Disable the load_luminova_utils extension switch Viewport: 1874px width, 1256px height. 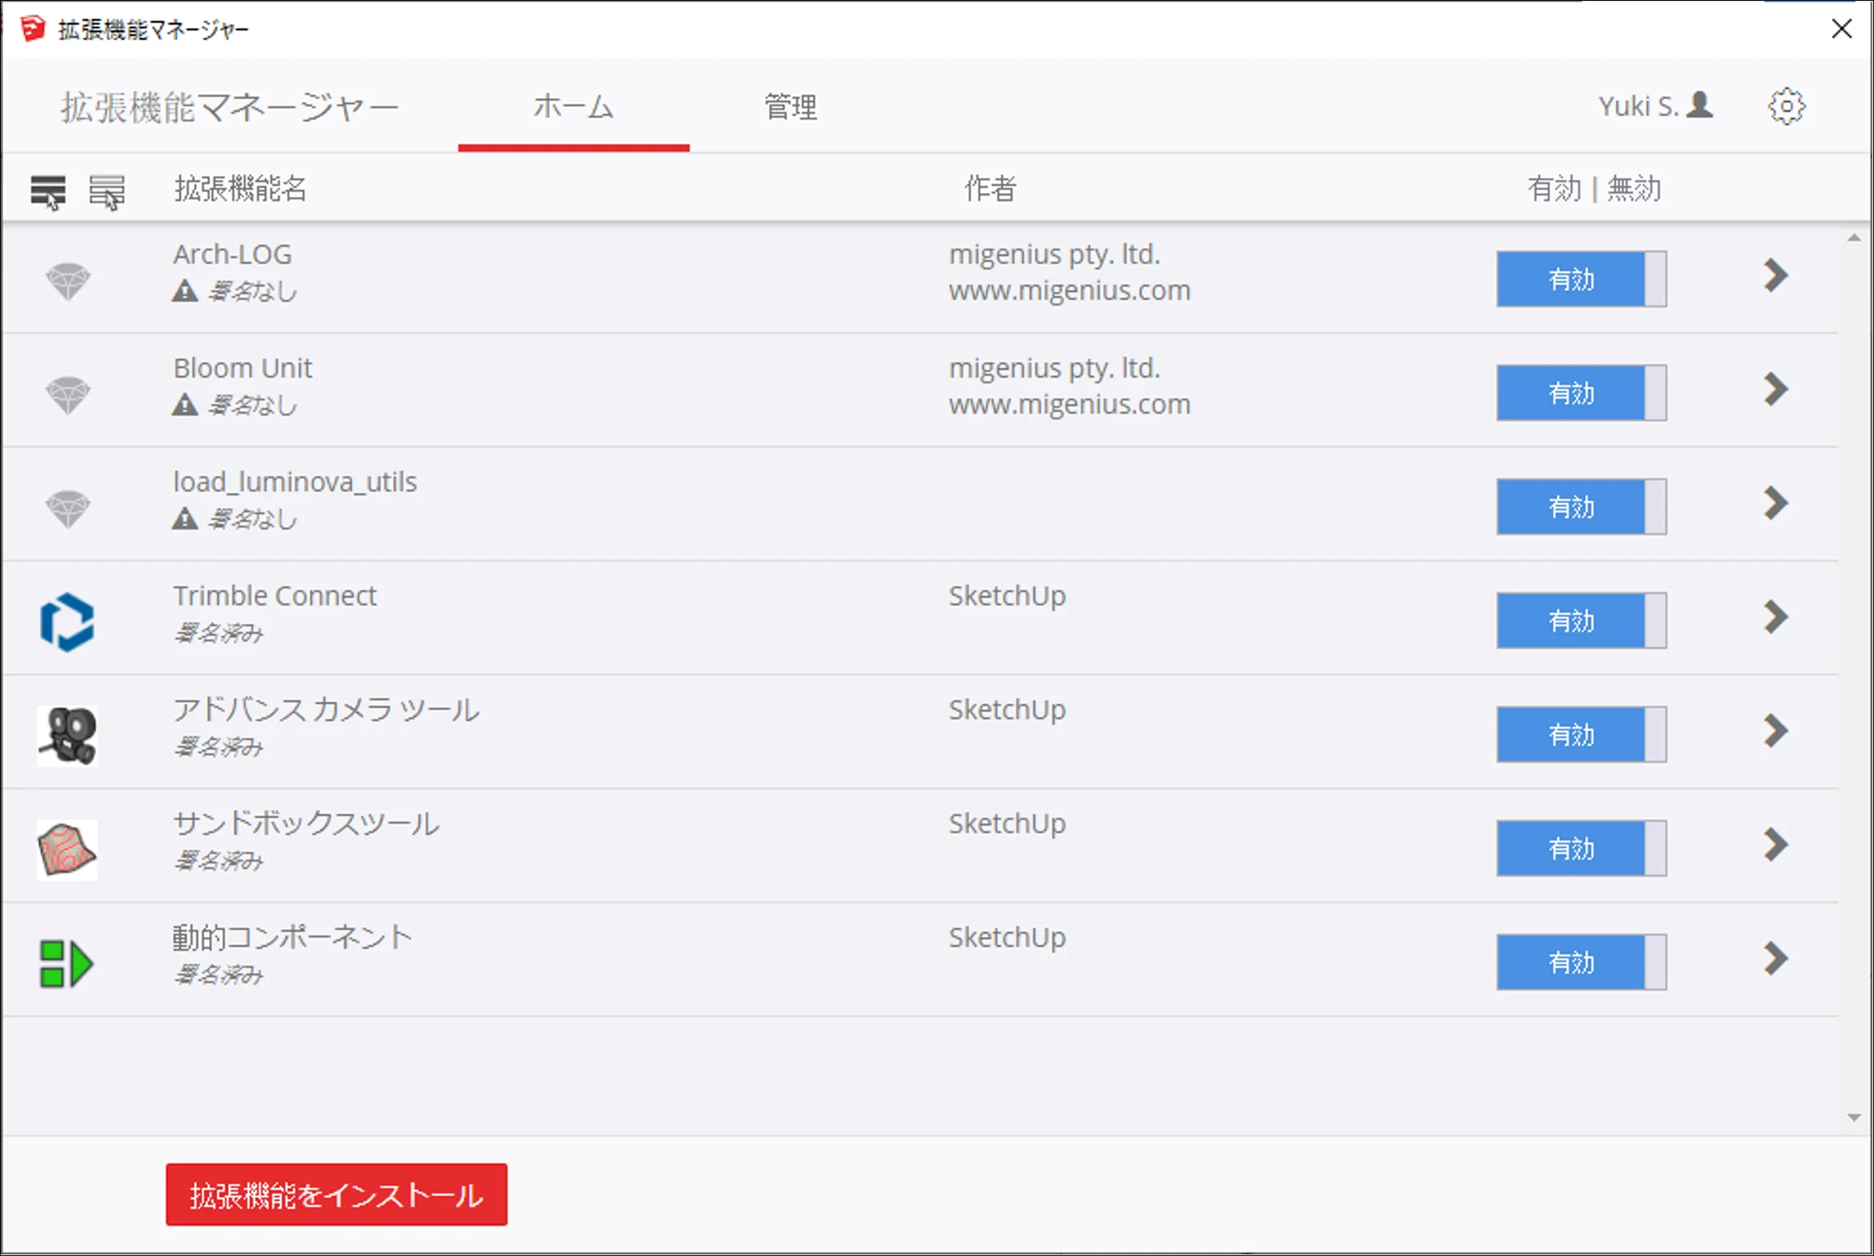pyautogui.click(x=1581, y=507)
